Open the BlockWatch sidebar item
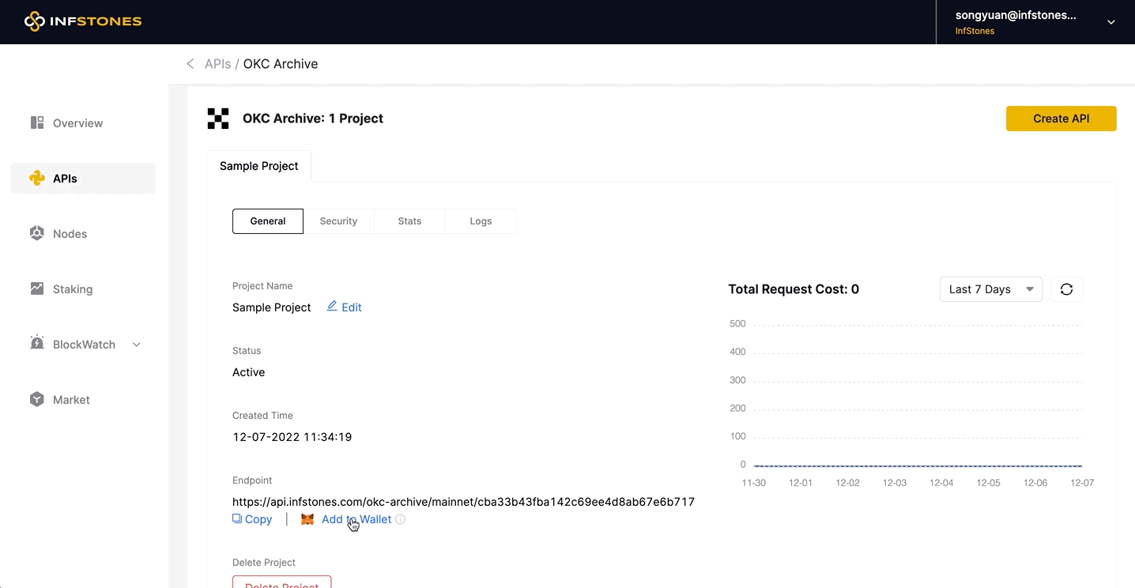This screenshot has width=1135, height=588. coord(83,345)
